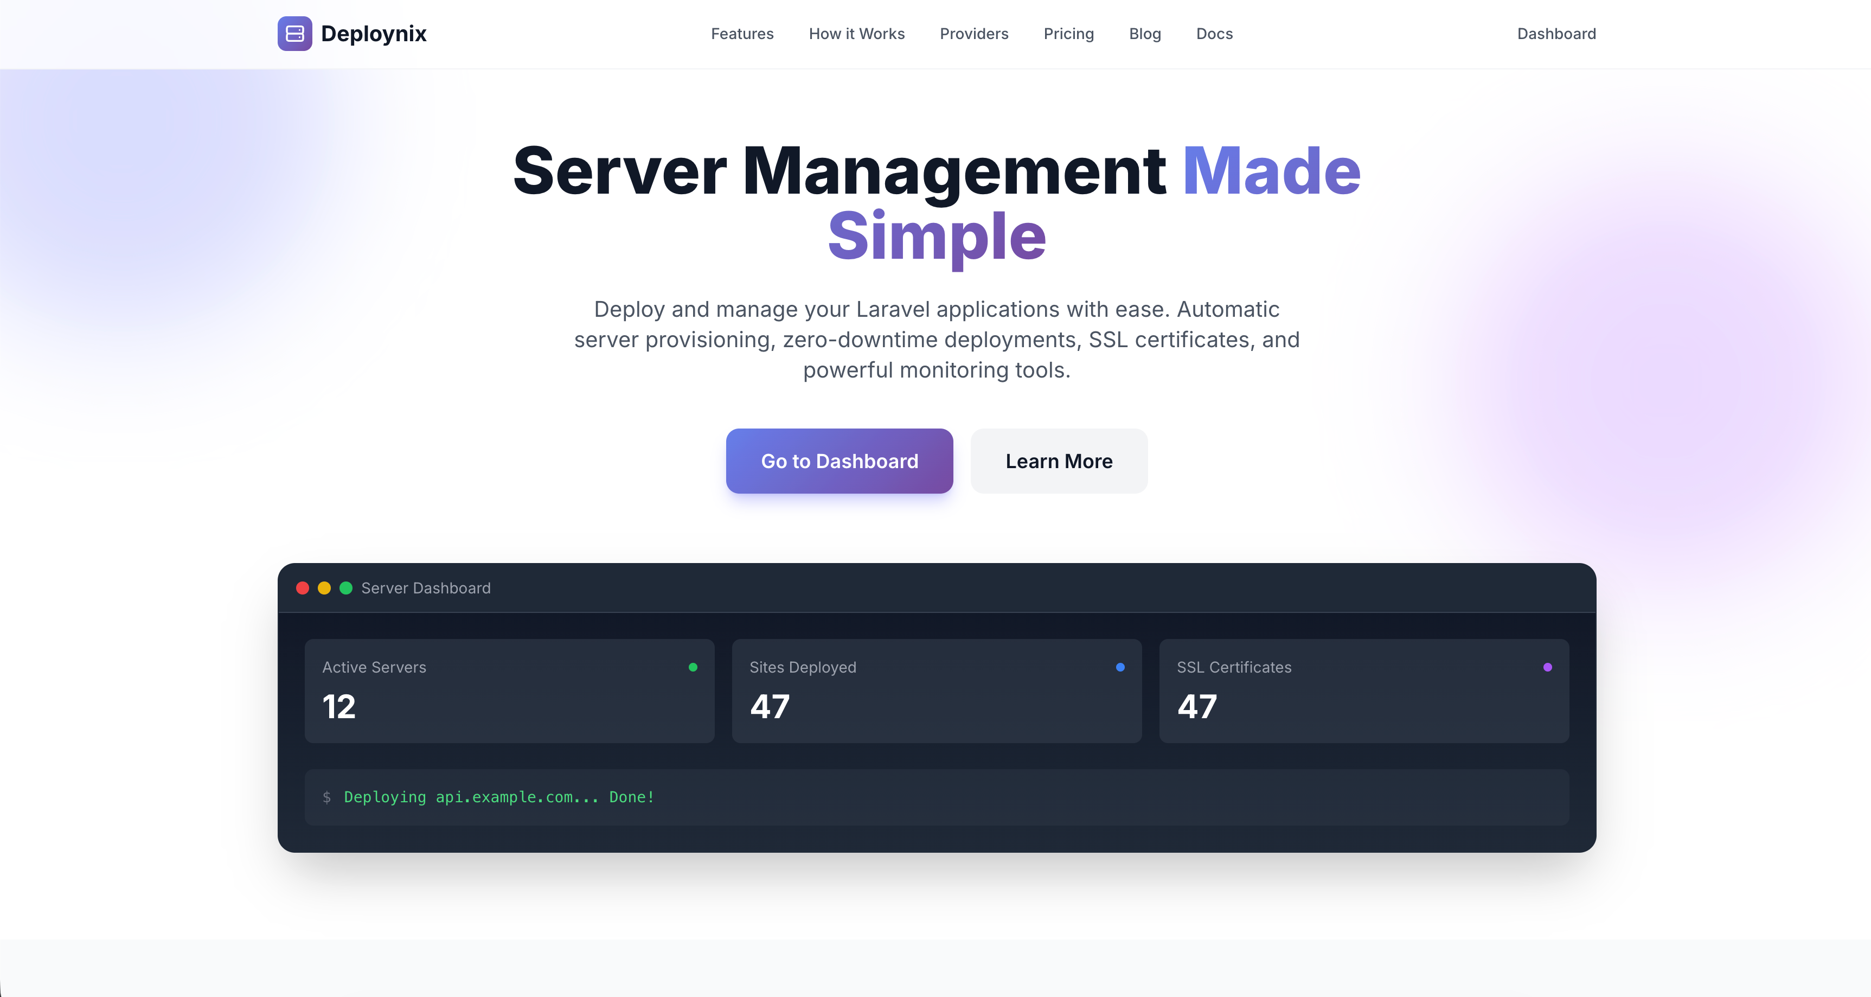Click the Go to Dashboard button

pos(839,461)
